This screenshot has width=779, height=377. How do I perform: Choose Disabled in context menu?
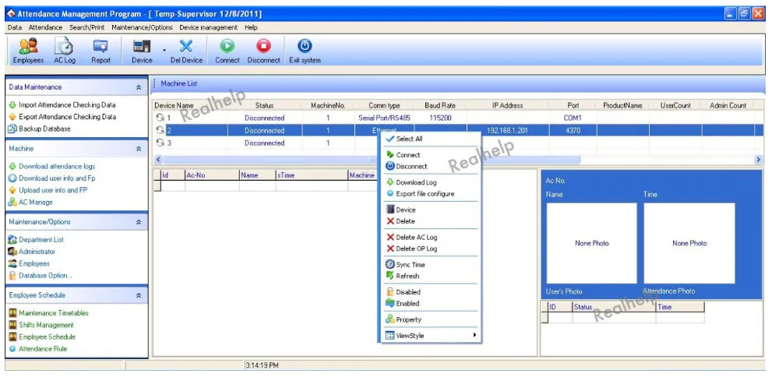pos(430,292)
